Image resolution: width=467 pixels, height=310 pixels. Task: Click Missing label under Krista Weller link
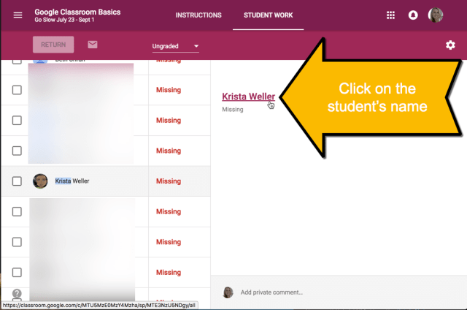233,110
